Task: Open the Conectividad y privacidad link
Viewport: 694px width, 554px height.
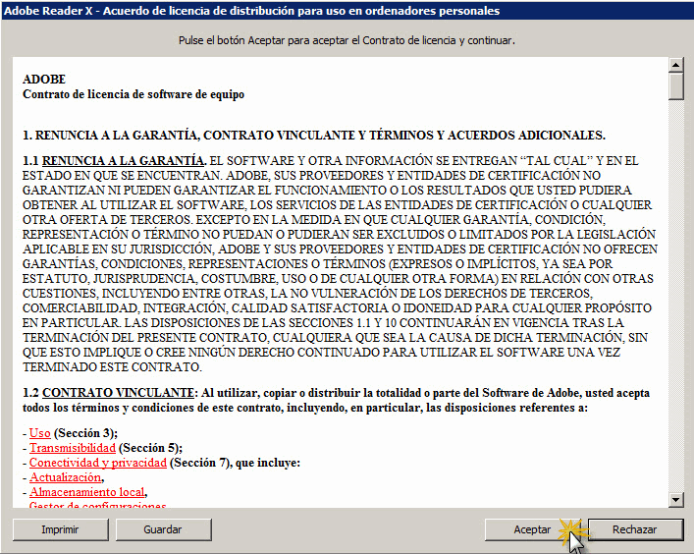Action: pyautogui.click(x=98, y=463)
